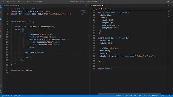The height and width of the screenshot is (97, 173).
Task: Click 'src' breadcrumb in right editor
Action: point(92,9)
